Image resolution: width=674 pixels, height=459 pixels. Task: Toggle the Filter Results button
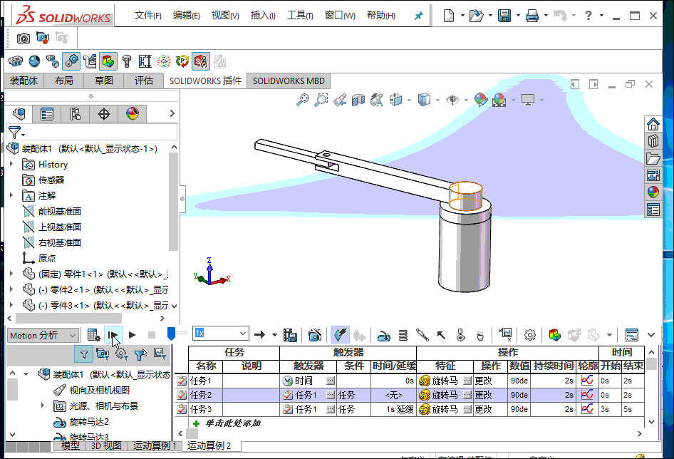coord(160,354)
